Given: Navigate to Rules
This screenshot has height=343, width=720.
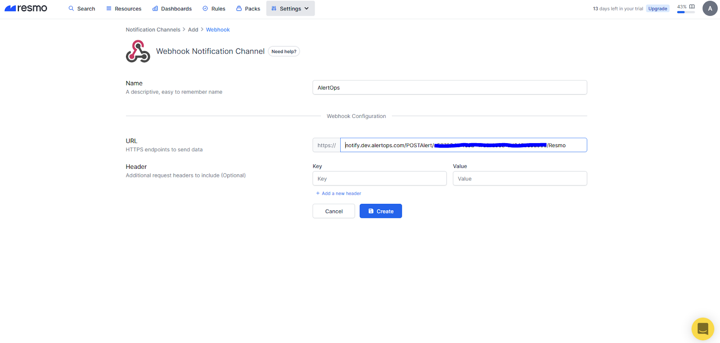Looking at the screenshot, I should 214,9.
